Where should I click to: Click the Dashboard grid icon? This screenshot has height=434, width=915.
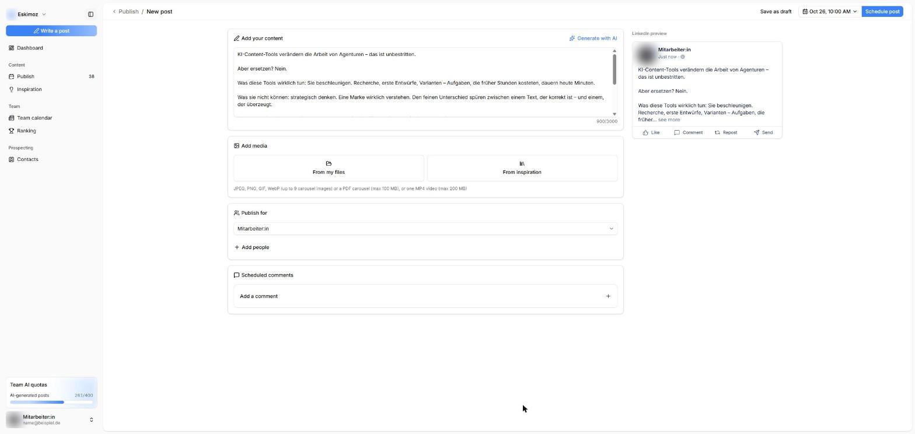[12, 48]
